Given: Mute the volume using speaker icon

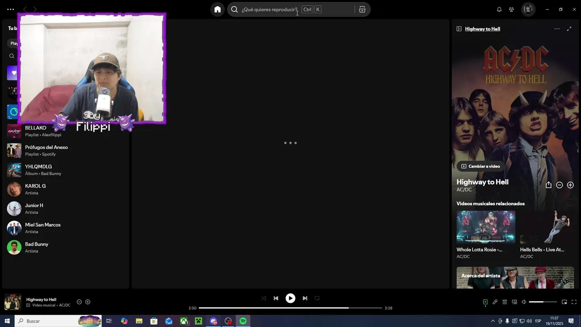Looking at the screenshot, I should point(524,302).
